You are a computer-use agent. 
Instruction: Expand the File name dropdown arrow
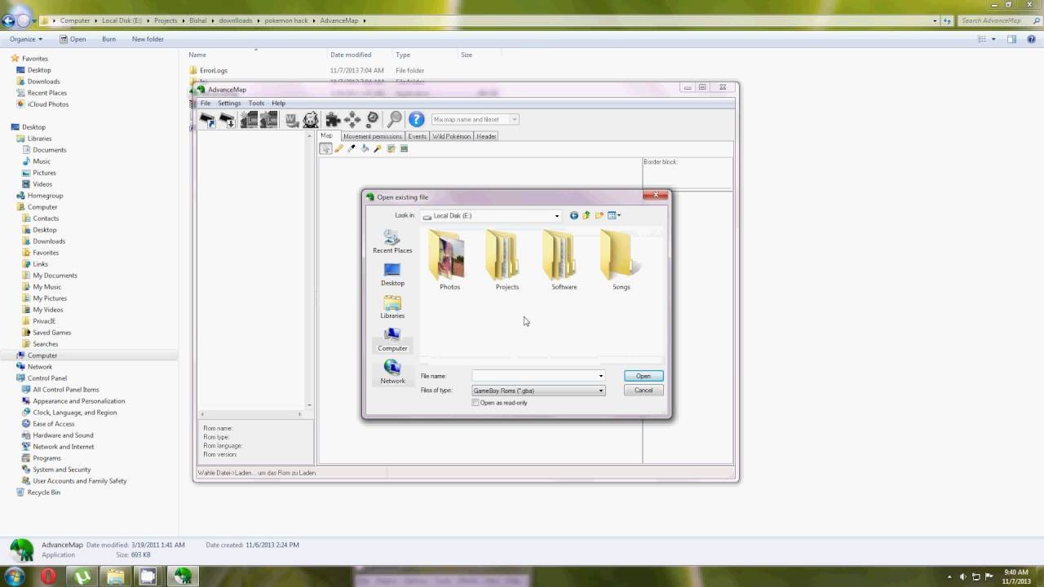pos(601,376)
